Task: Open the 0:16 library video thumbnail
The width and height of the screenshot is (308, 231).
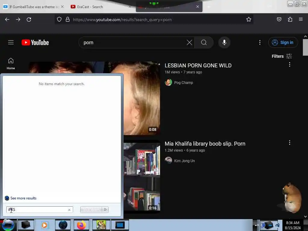Action: [142, 176]
